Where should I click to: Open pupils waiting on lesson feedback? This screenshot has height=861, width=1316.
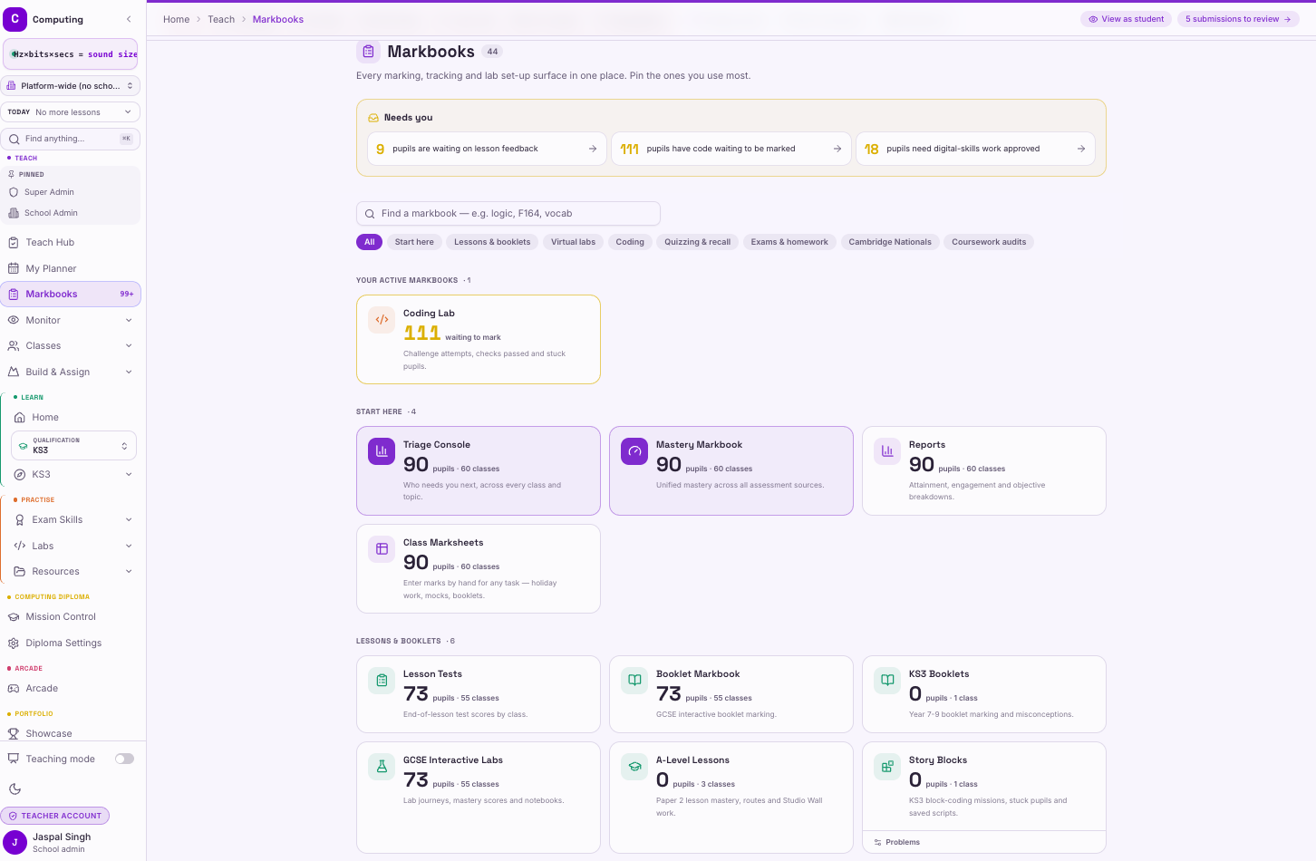tap(487, 149)
